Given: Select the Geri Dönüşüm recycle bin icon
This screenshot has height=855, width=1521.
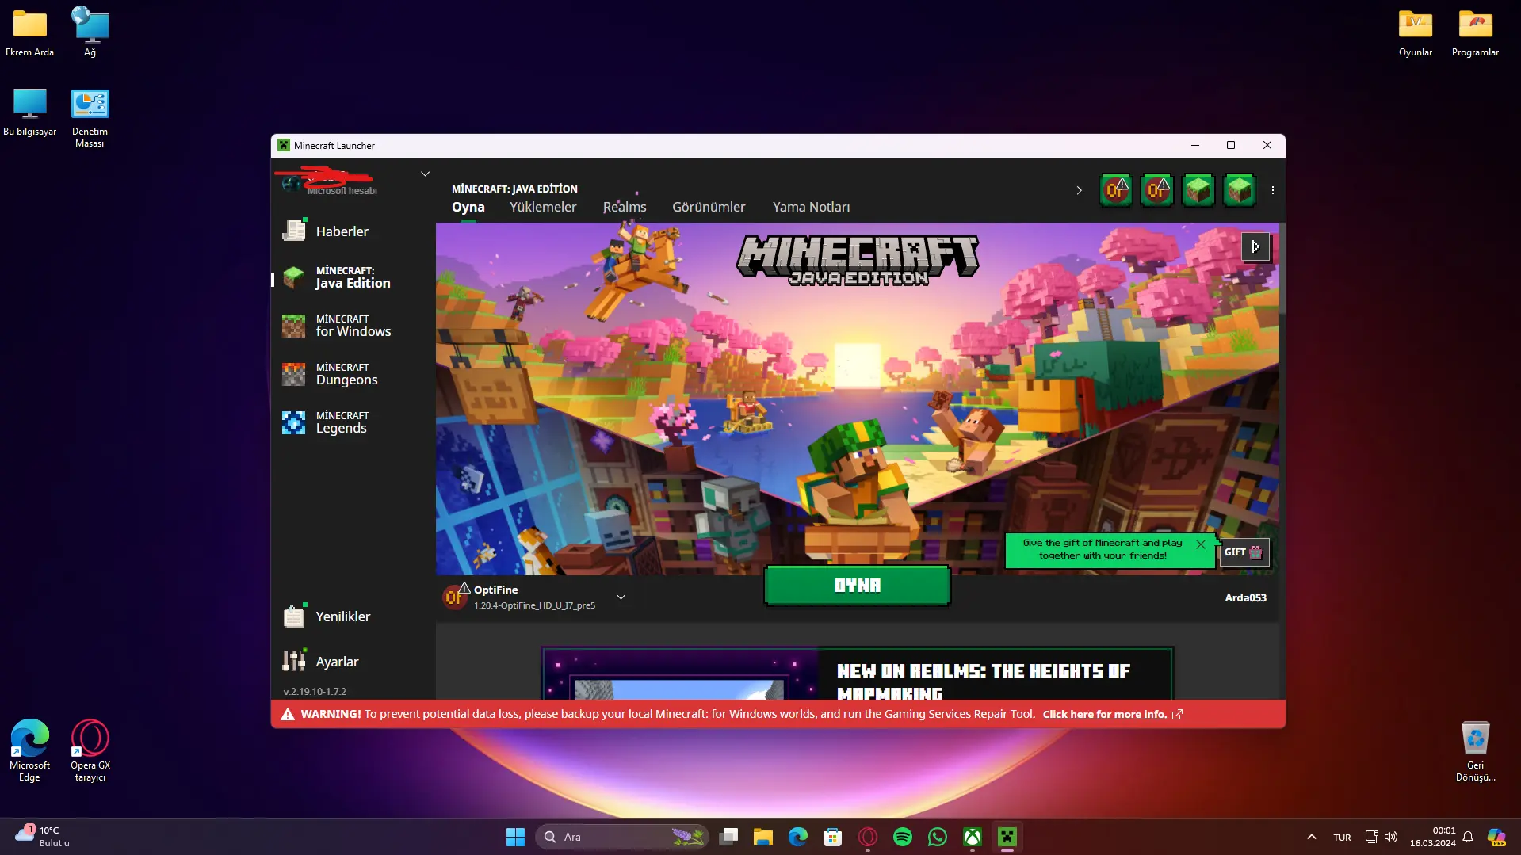Looking at the screenshot, I should coord(1475,750).
